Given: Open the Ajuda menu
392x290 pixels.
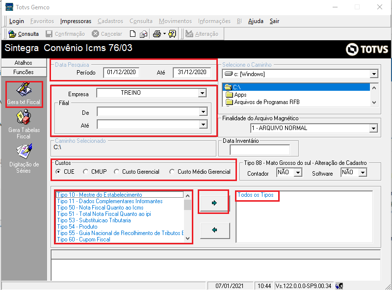Looking at the screenshot, I should click(256, 21).
